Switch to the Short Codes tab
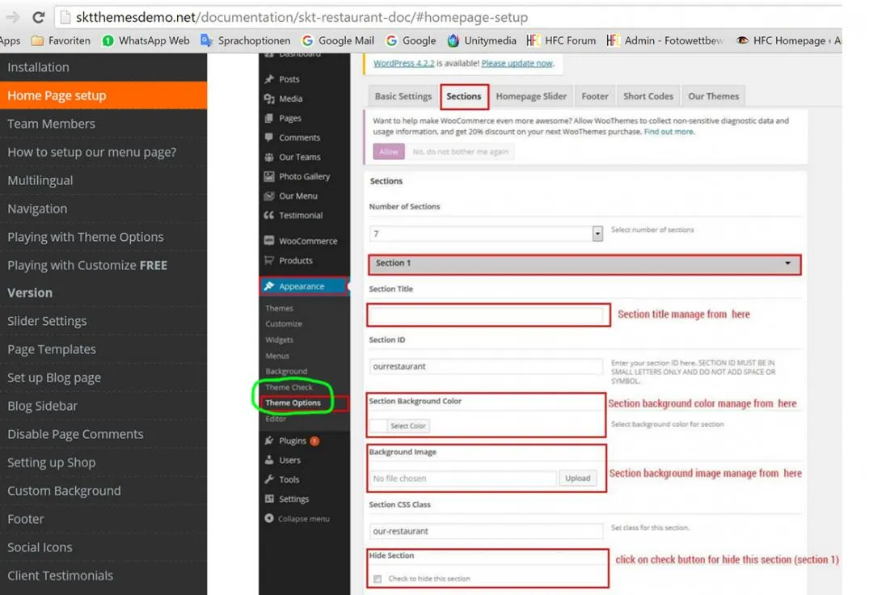The width and height of the screenshot is (869, 595). 648,96
